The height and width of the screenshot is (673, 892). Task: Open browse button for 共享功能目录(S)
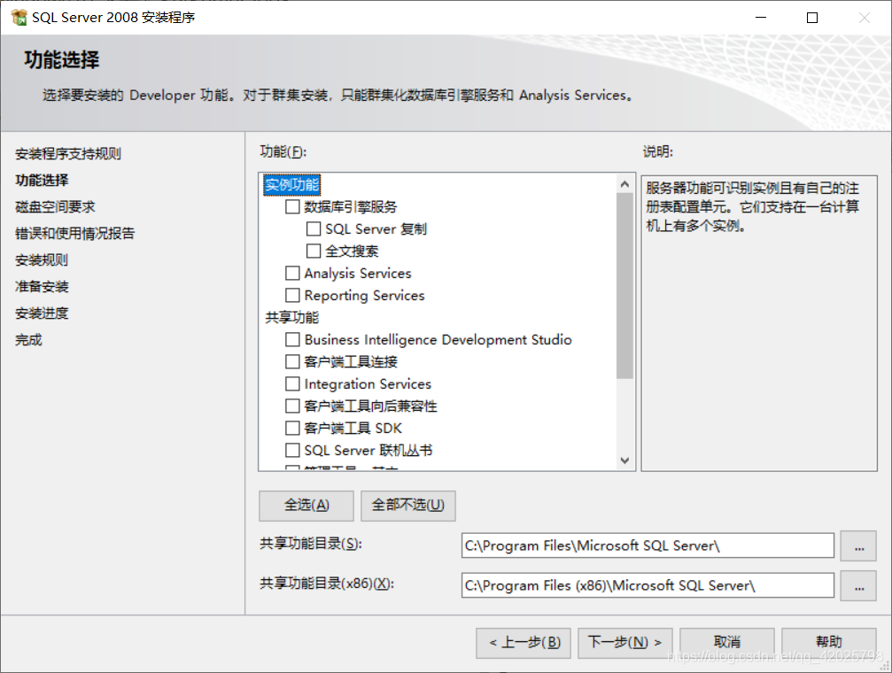858,546
